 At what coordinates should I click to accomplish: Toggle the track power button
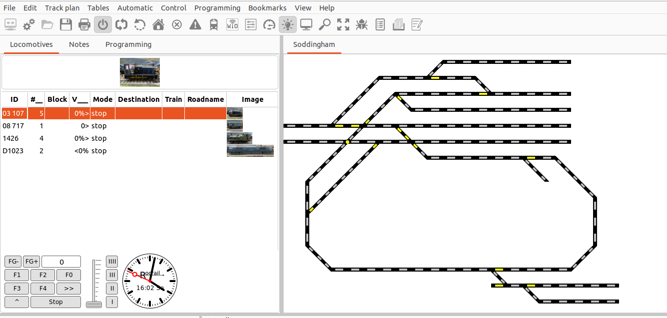(x=103, y=24)
